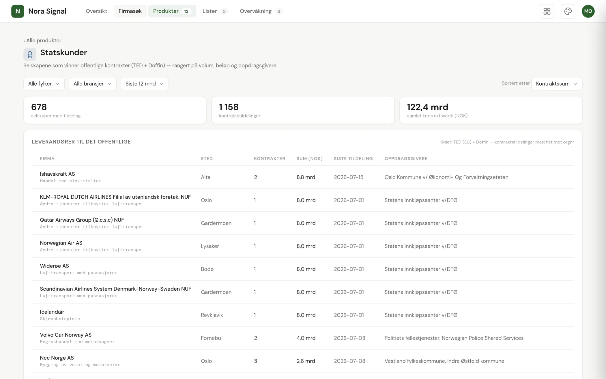Click the Leverandører til det offentlige heading
This screenshot has width=606, height=379.
pyautogui.click(x=81, y=142)
